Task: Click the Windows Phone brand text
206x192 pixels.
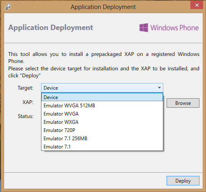Action: pos(174,28)
